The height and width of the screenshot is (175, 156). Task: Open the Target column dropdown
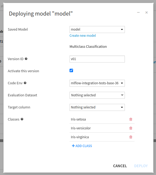point(97,107)
